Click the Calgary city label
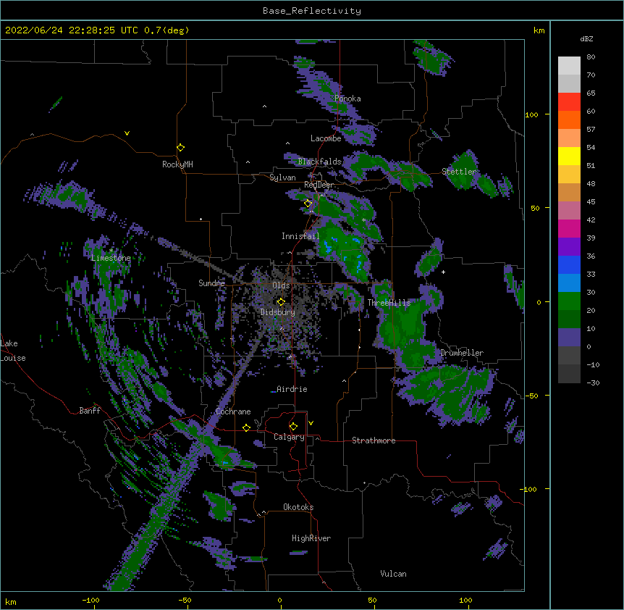 coord(289,437)
